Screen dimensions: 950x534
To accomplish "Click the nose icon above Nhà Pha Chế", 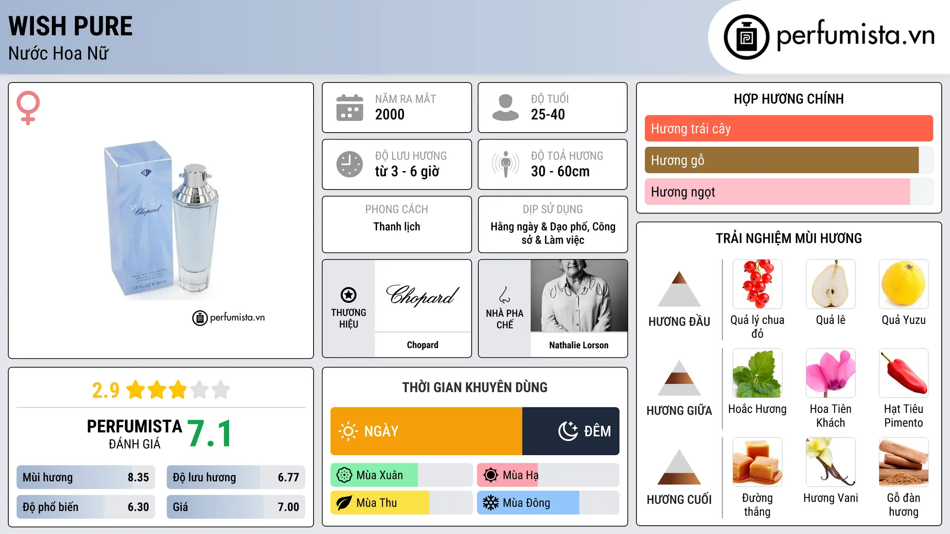I will point(504,295).
